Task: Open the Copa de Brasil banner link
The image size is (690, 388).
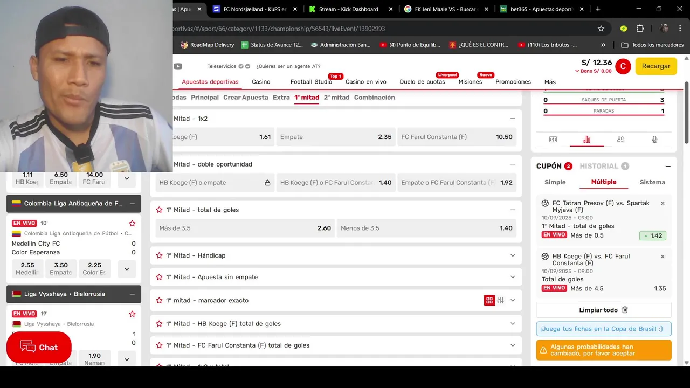Action: 604,329
